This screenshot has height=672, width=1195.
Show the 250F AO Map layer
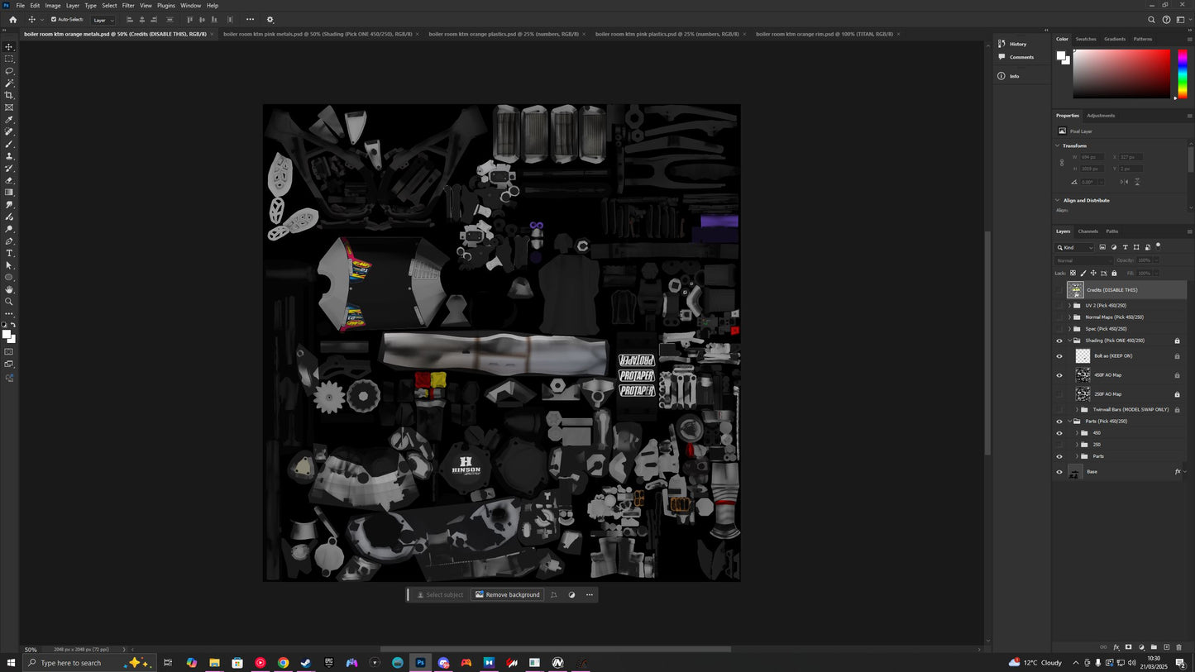[1059, 394]
